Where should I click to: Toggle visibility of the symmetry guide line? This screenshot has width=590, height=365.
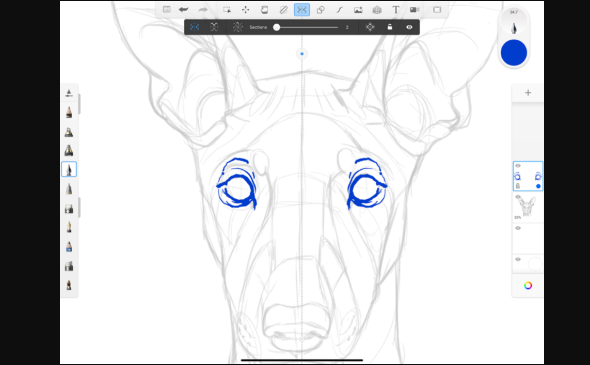pos(409,27)
